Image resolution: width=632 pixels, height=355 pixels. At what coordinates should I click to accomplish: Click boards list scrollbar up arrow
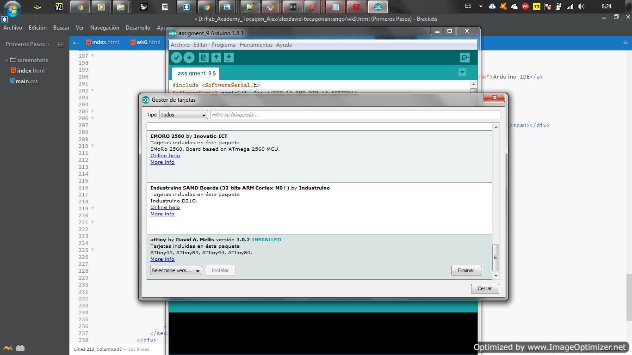pos(496,127)
